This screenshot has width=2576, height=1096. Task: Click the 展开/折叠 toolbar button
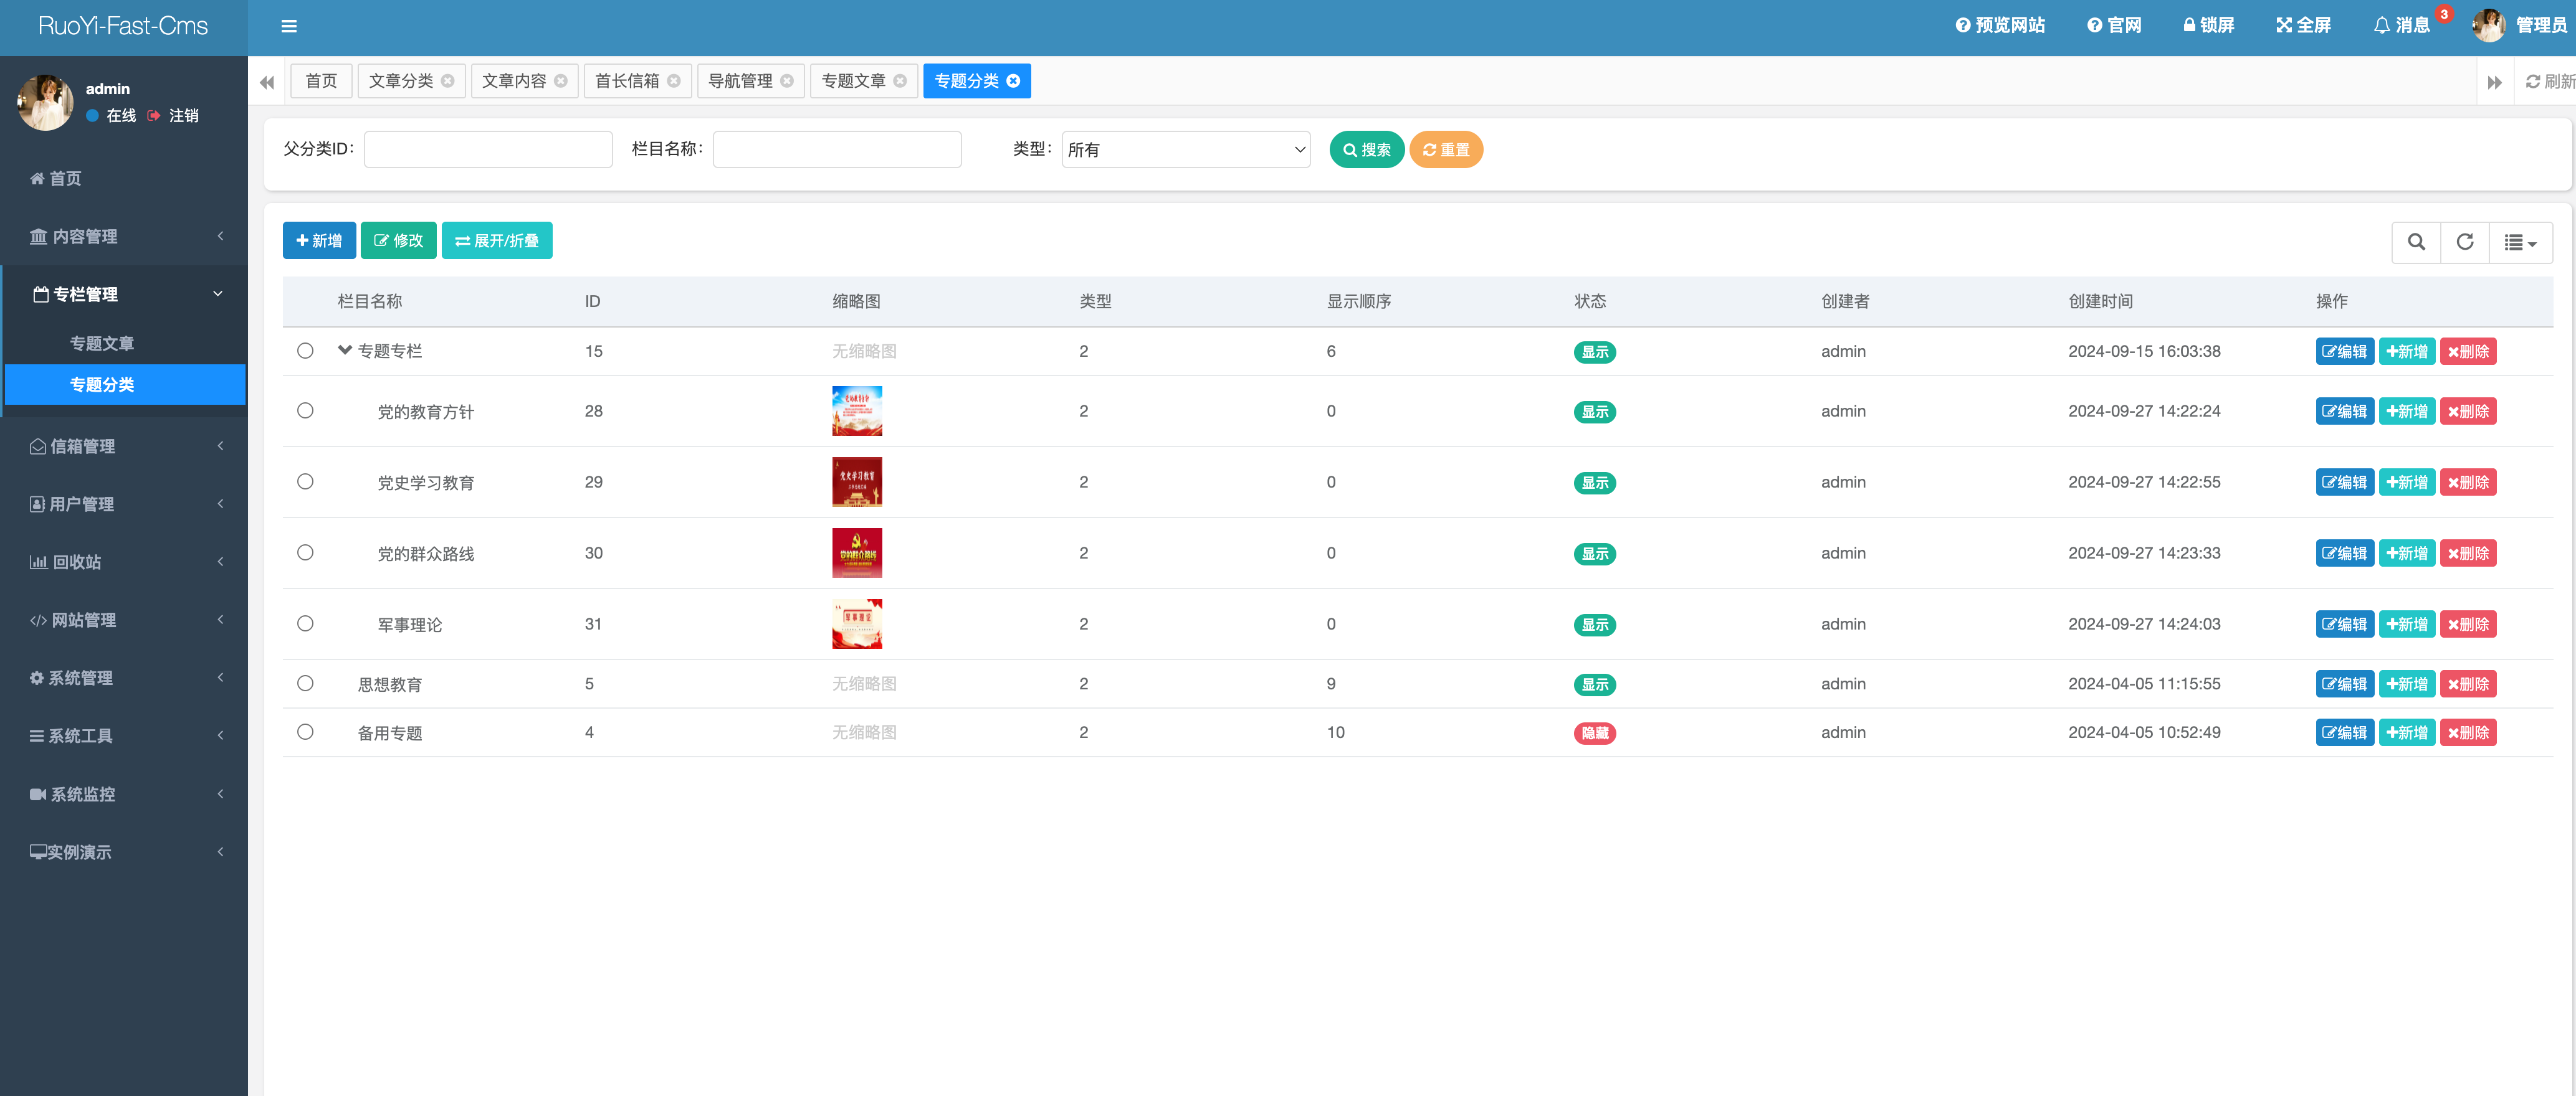(497, 241)
